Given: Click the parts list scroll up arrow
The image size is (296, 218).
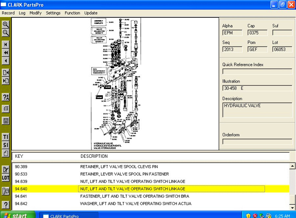Looking at the screenshot, I should [292, 166].
